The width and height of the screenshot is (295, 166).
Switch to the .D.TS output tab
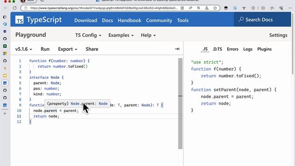pyautogui.click(x=217, y=49)
